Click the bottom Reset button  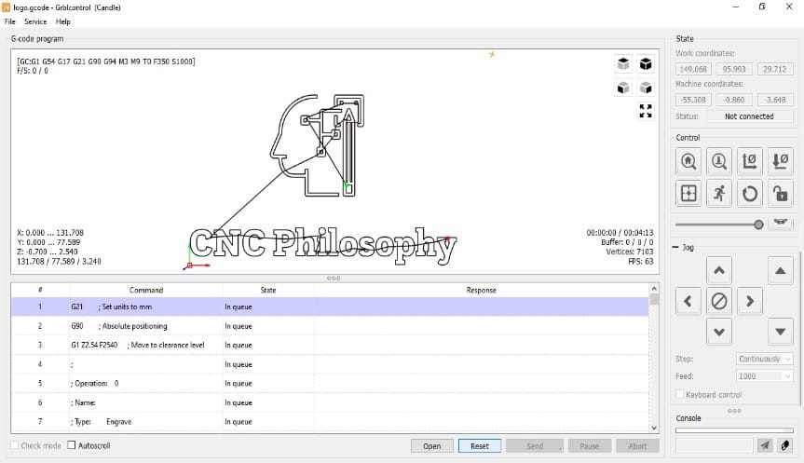coord(480,446)
